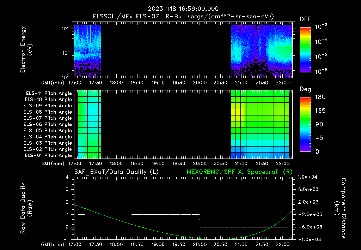The image size is (361, 250).
Task: Click the 90 tick on Deg colorbar
Action: point(319,125)
